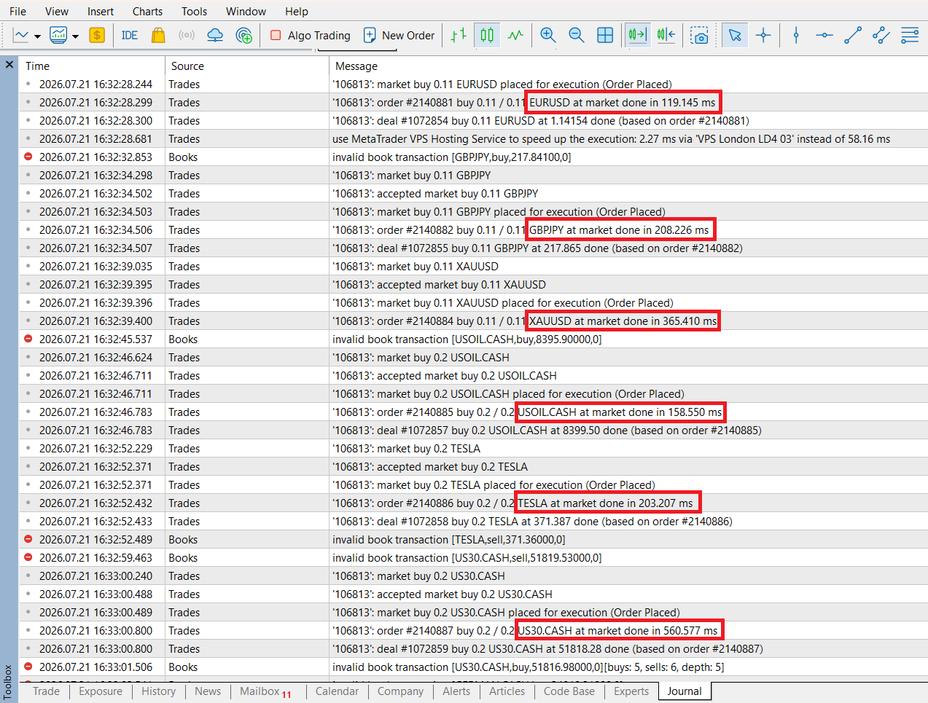928x703 pixels.
Task: Switch to the Company tab
Action: (x=400, y=691)
